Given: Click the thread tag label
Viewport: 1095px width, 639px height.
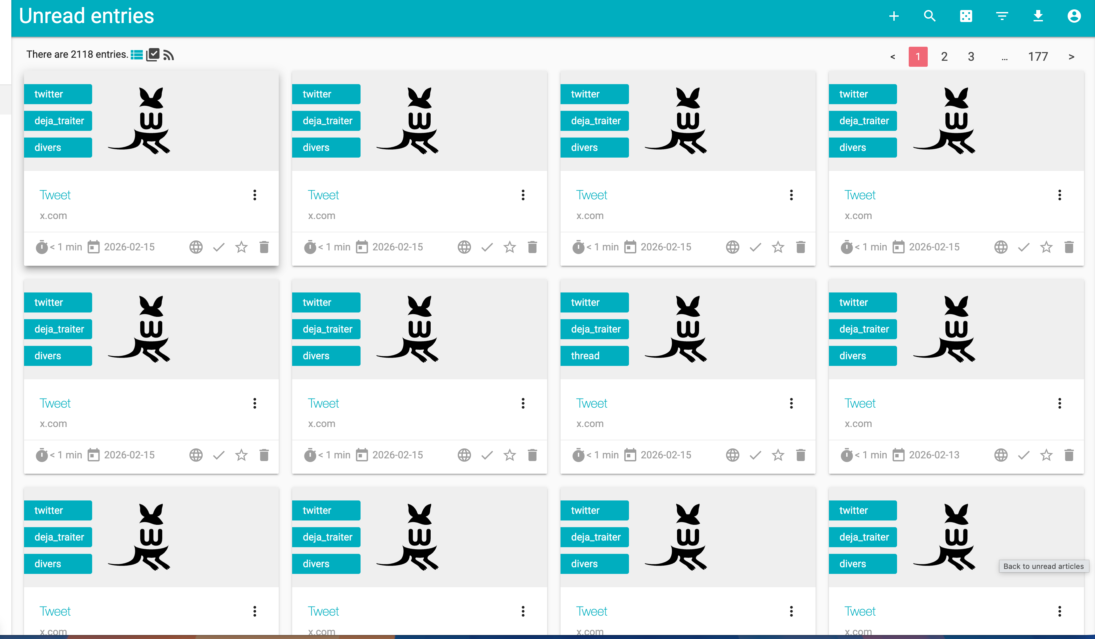Looking at the screenshot, I should coord(594,356).
